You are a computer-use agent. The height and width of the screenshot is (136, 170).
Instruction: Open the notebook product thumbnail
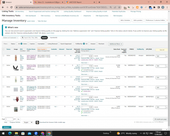point(16,109)
